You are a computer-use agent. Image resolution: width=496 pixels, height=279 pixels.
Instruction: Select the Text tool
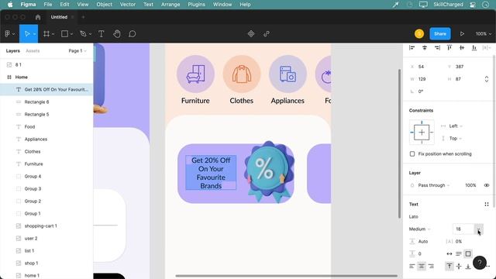[102, 33]
